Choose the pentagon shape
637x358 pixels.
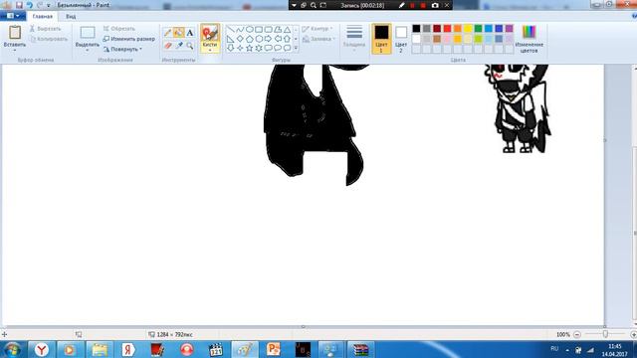(250, 39)
